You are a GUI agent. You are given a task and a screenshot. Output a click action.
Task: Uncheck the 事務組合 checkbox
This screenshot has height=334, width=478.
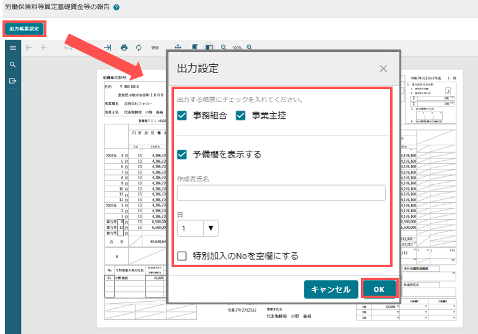(x=181, y=116)
